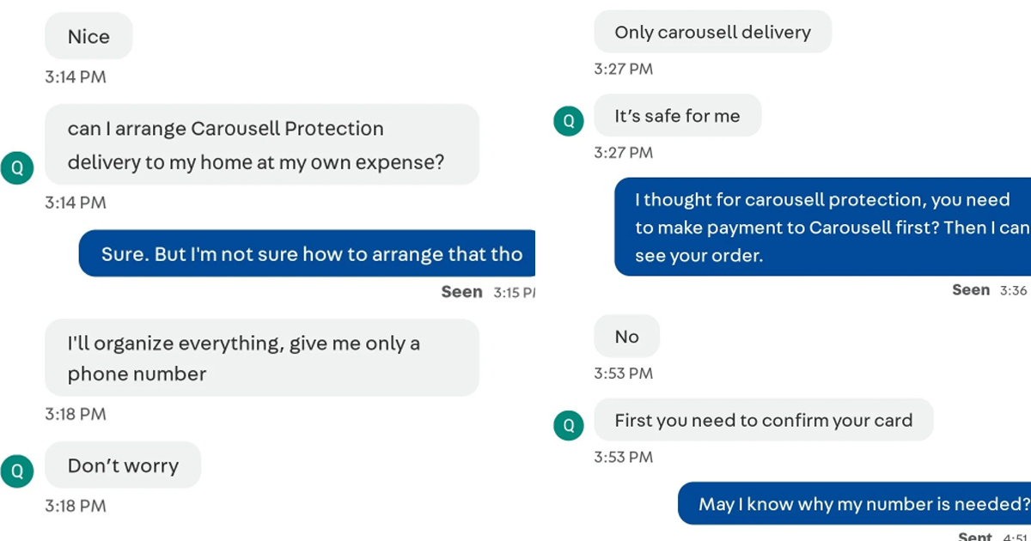Click the Q avatar next to 'First you need to confirm'
Viewport: 1031px width, 541px height.
coord(568,425)
